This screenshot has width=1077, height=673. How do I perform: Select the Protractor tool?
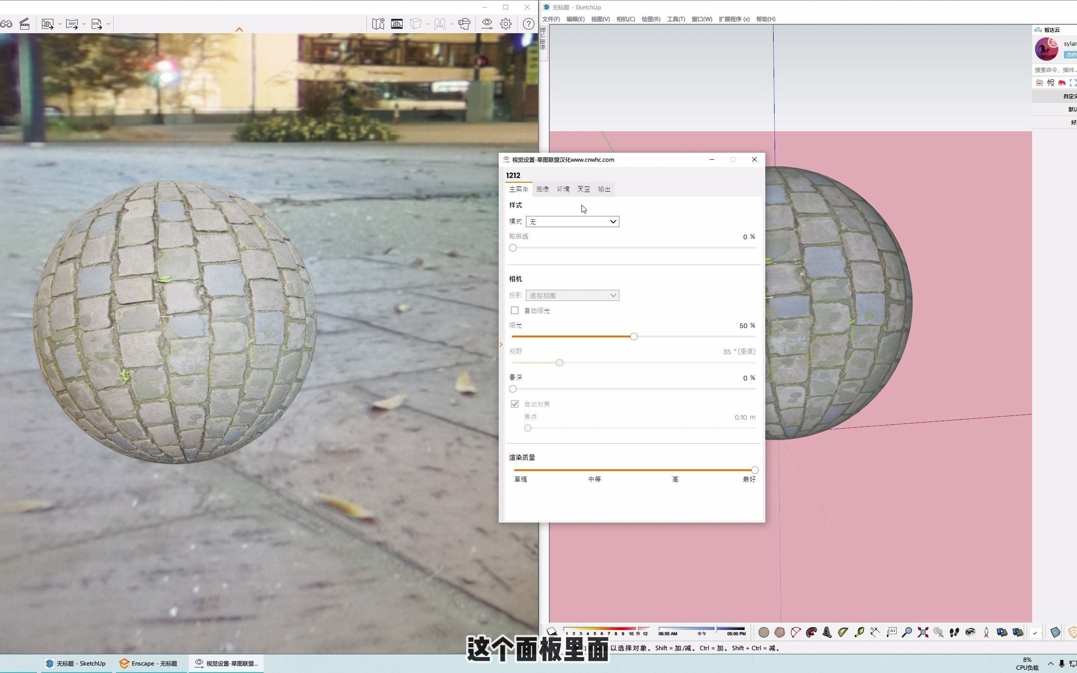coord(843,632)
